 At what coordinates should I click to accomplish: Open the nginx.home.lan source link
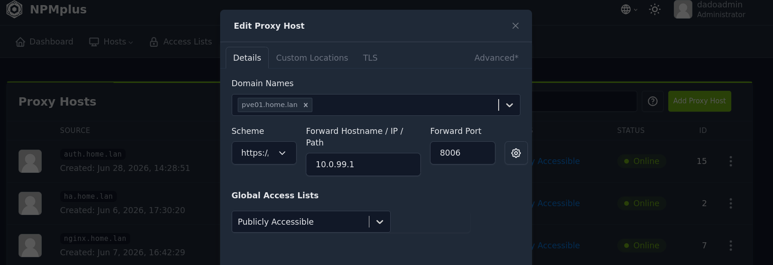point(95,239)
